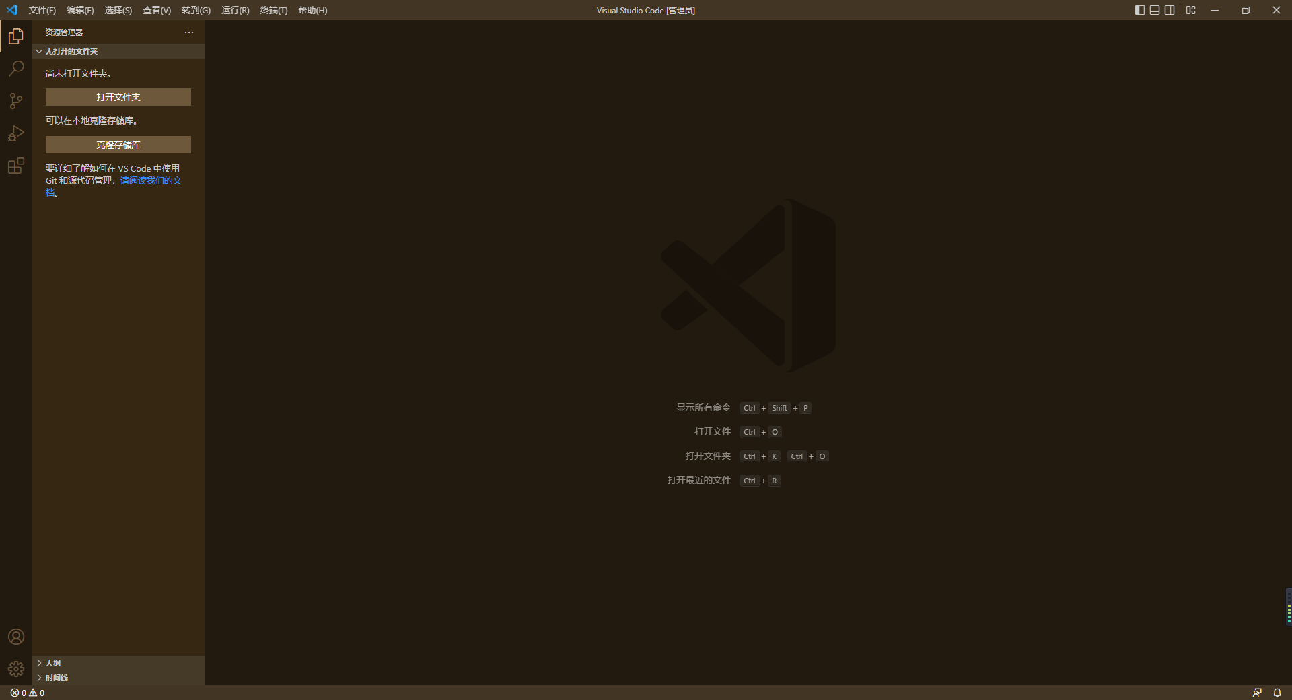Viewport: 1292px width, 700px height.
Task: Toggle the primary side bar layout button
Action: pos(1139,10)
